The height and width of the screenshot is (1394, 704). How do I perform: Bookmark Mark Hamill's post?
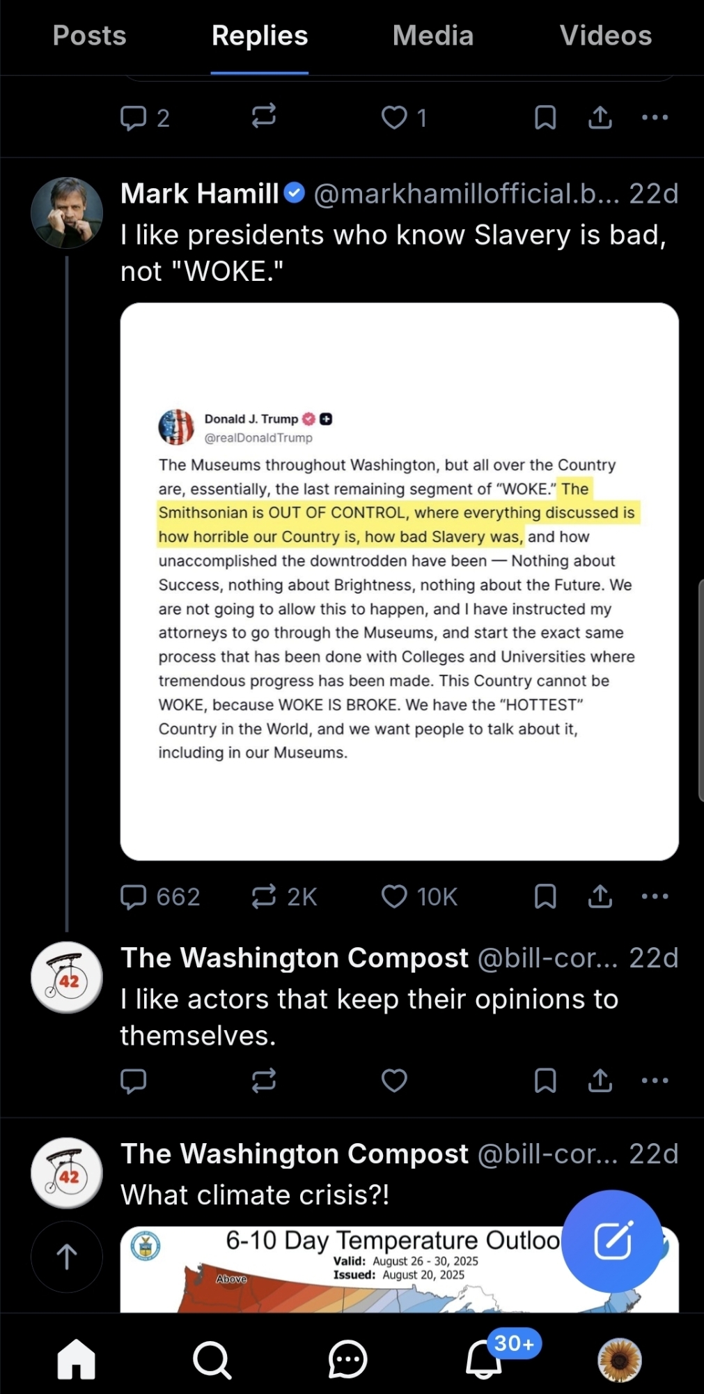point(545,896)
